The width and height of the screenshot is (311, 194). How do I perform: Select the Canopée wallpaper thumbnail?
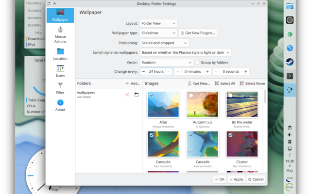163,144
